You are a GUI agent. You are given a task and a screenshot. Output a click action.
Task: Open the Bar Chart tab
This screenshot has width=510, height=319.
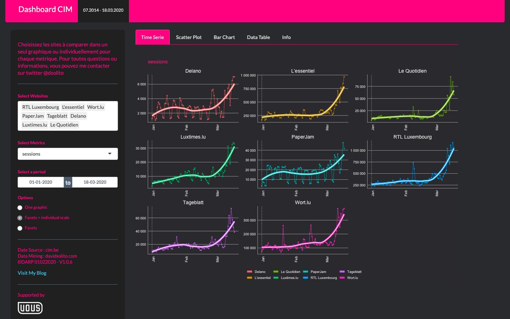click(224, 37)
